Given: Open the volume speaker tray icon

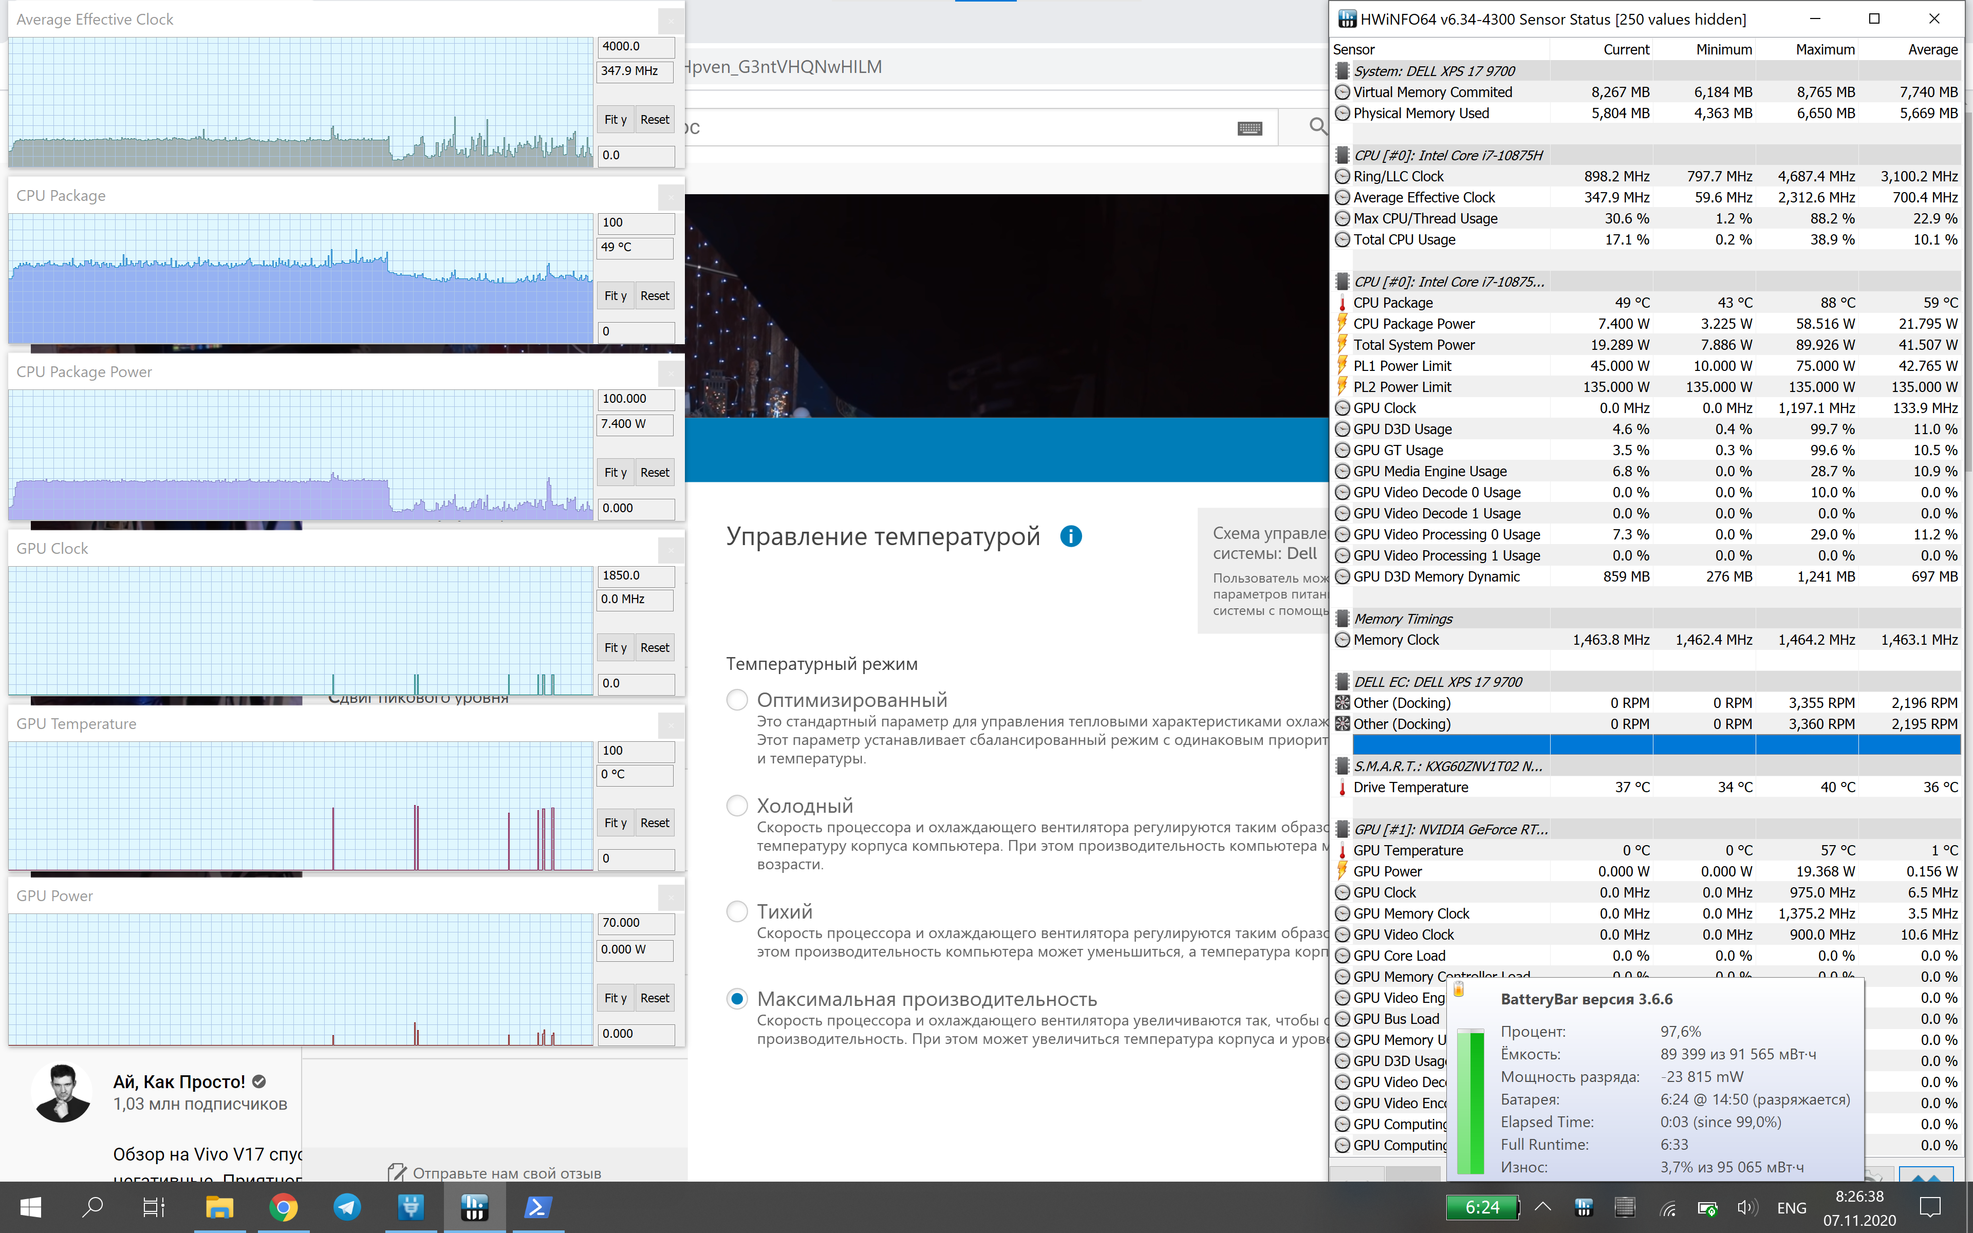Looking at the screenshot, I should click(x=1747, y=1208).
